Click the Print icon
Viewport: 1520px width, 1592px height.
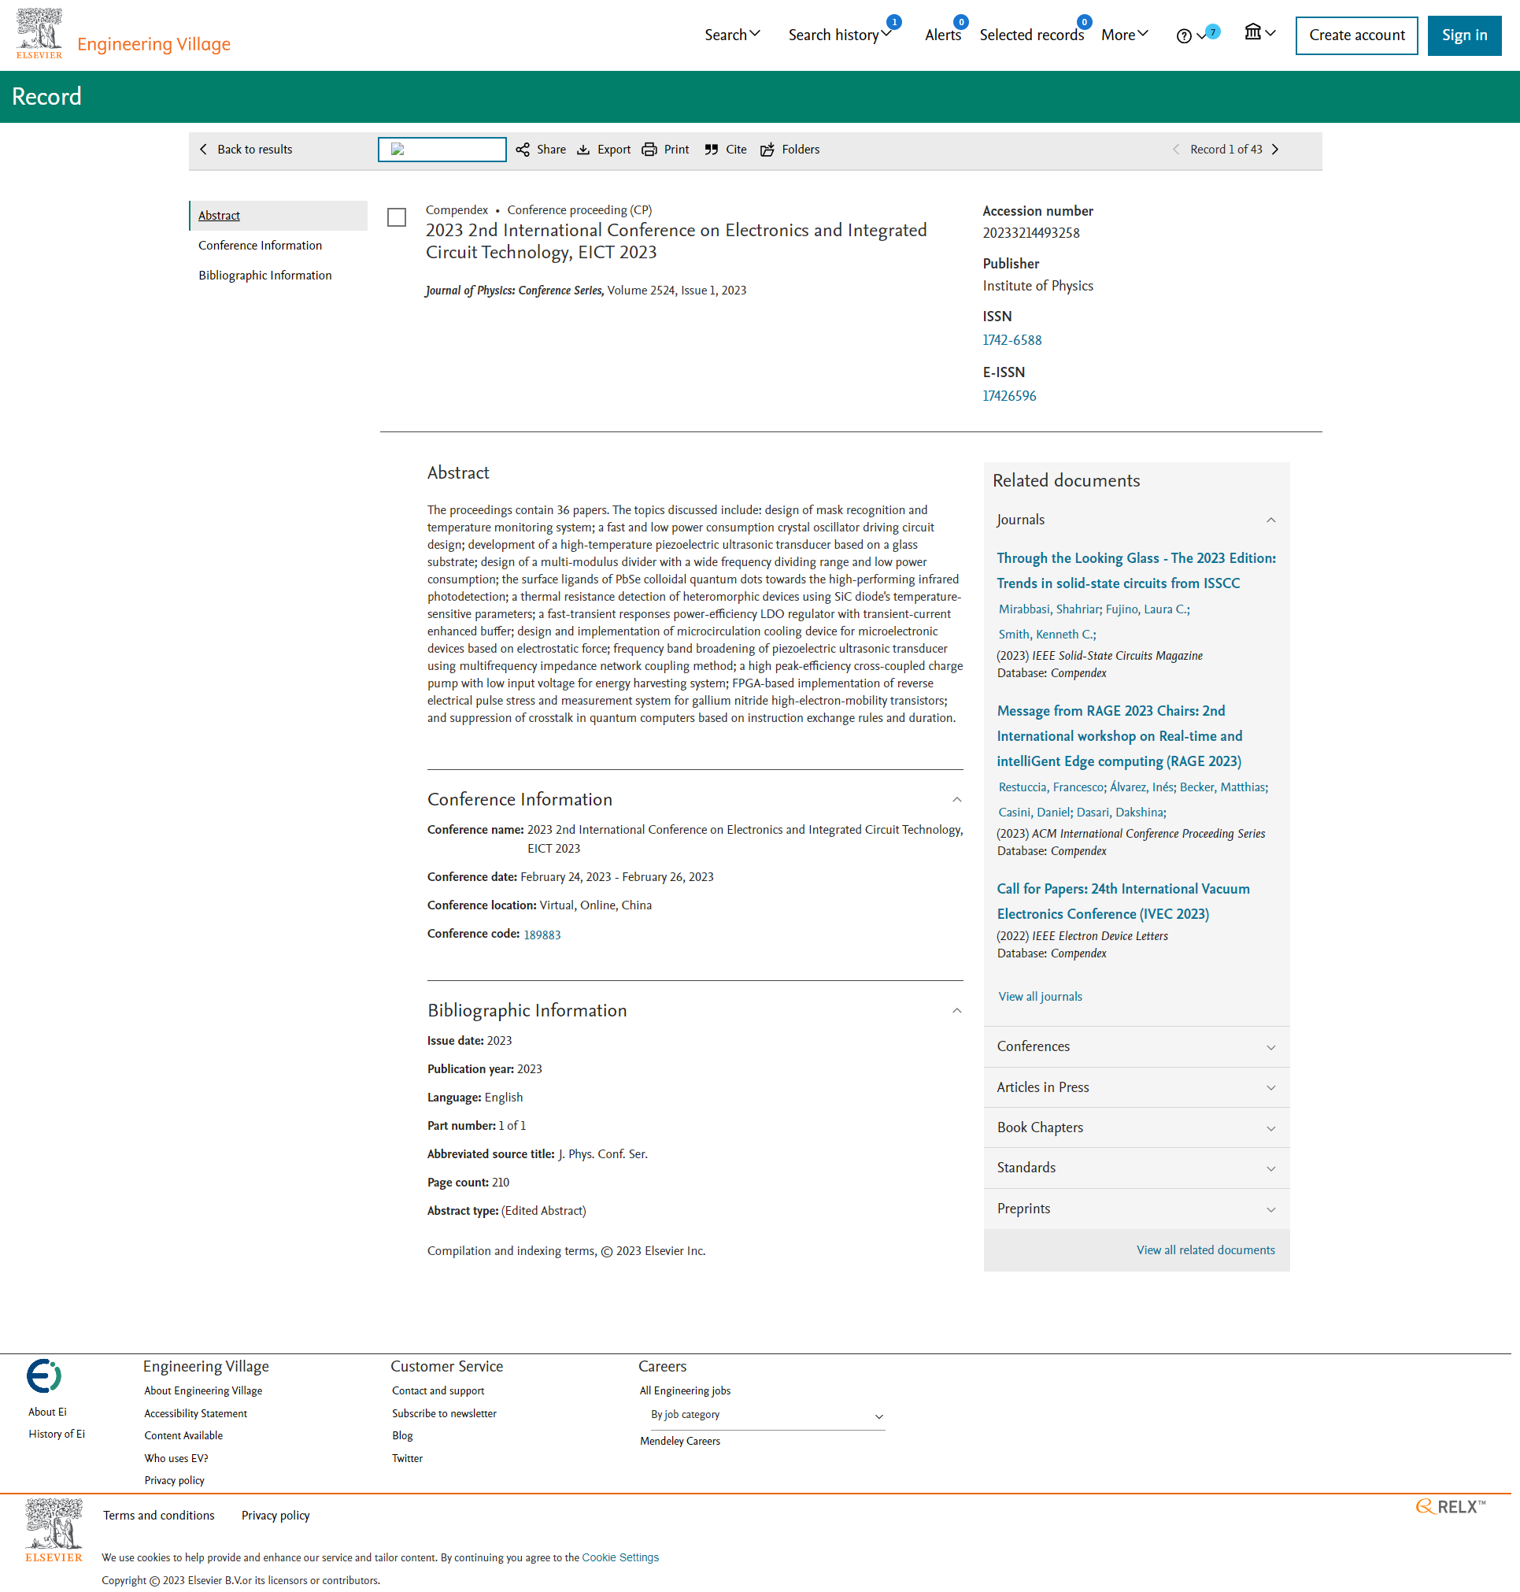(649, 150)
